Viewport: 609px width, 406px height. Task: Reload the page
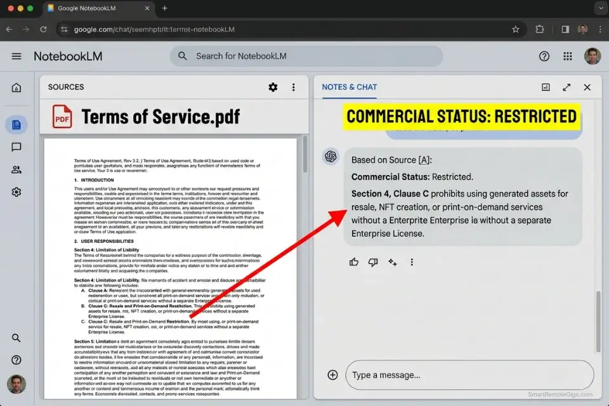click(x=43, y=29)
